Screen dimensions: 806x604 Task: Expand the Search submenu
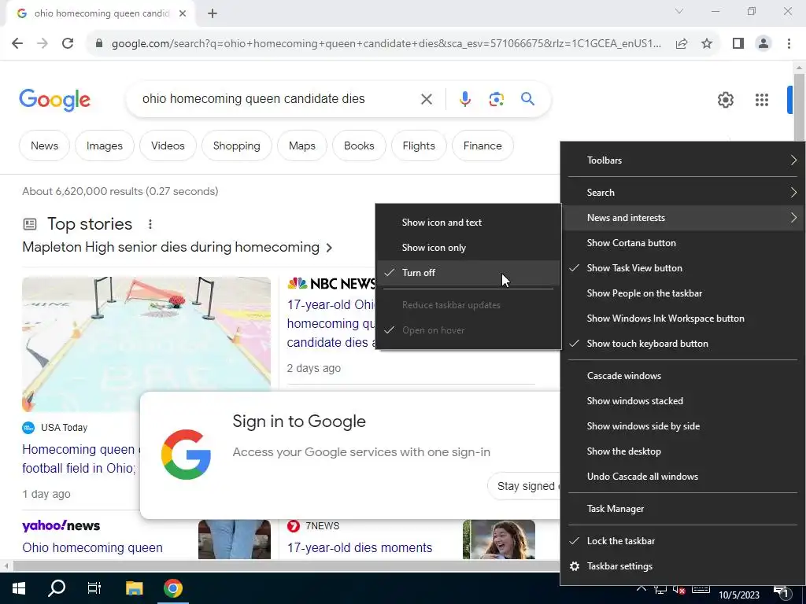click(x=681, y=193)
